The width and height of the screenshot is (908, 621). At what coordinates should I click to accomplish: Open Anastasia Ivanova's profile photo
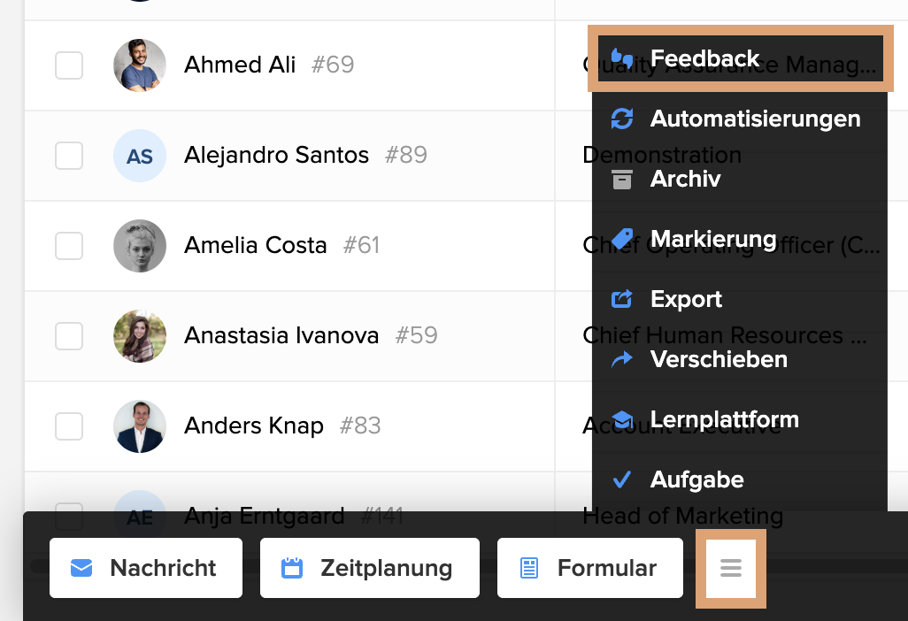pos(140,336)
